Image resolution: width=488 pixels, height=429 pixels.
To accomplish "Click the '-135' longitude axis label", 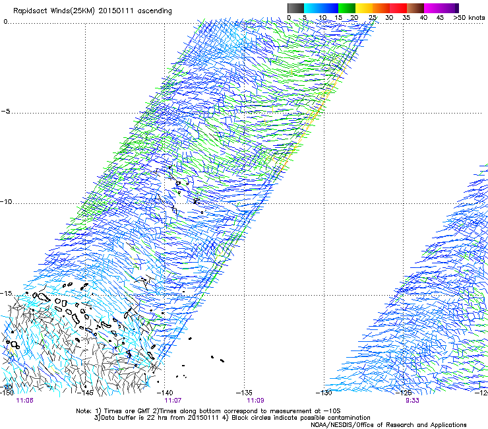I will 244,393.
